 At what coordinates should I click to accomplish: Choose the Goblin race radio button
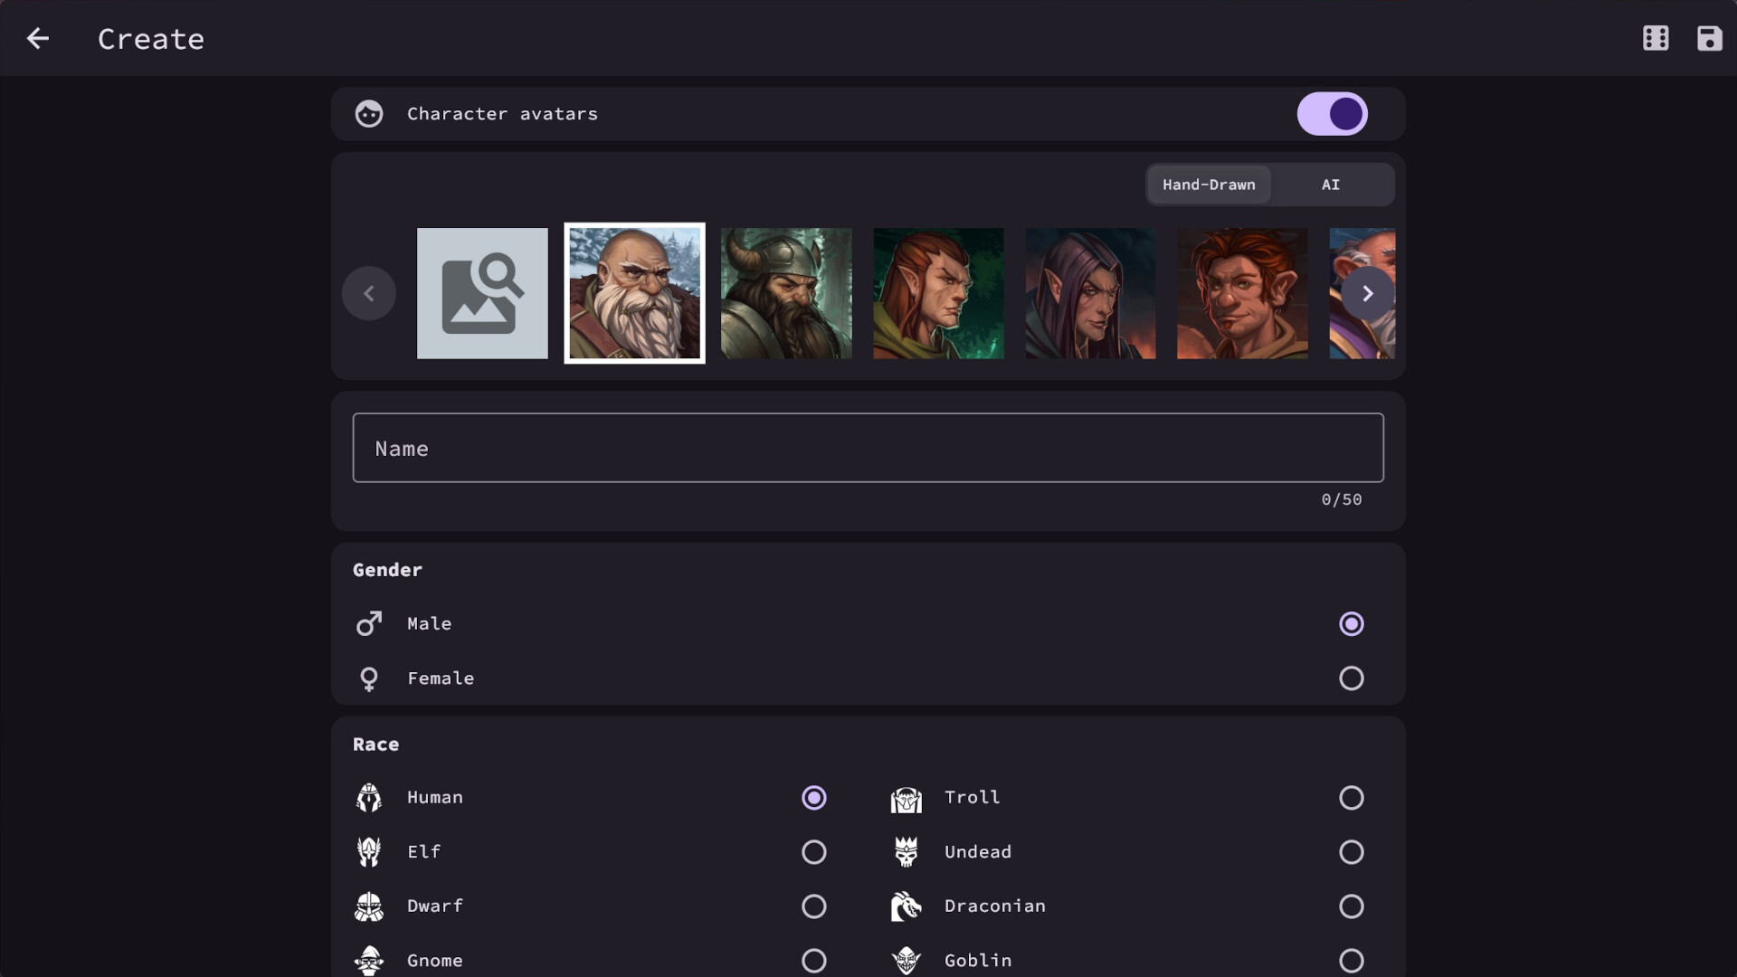(1351, 960)
